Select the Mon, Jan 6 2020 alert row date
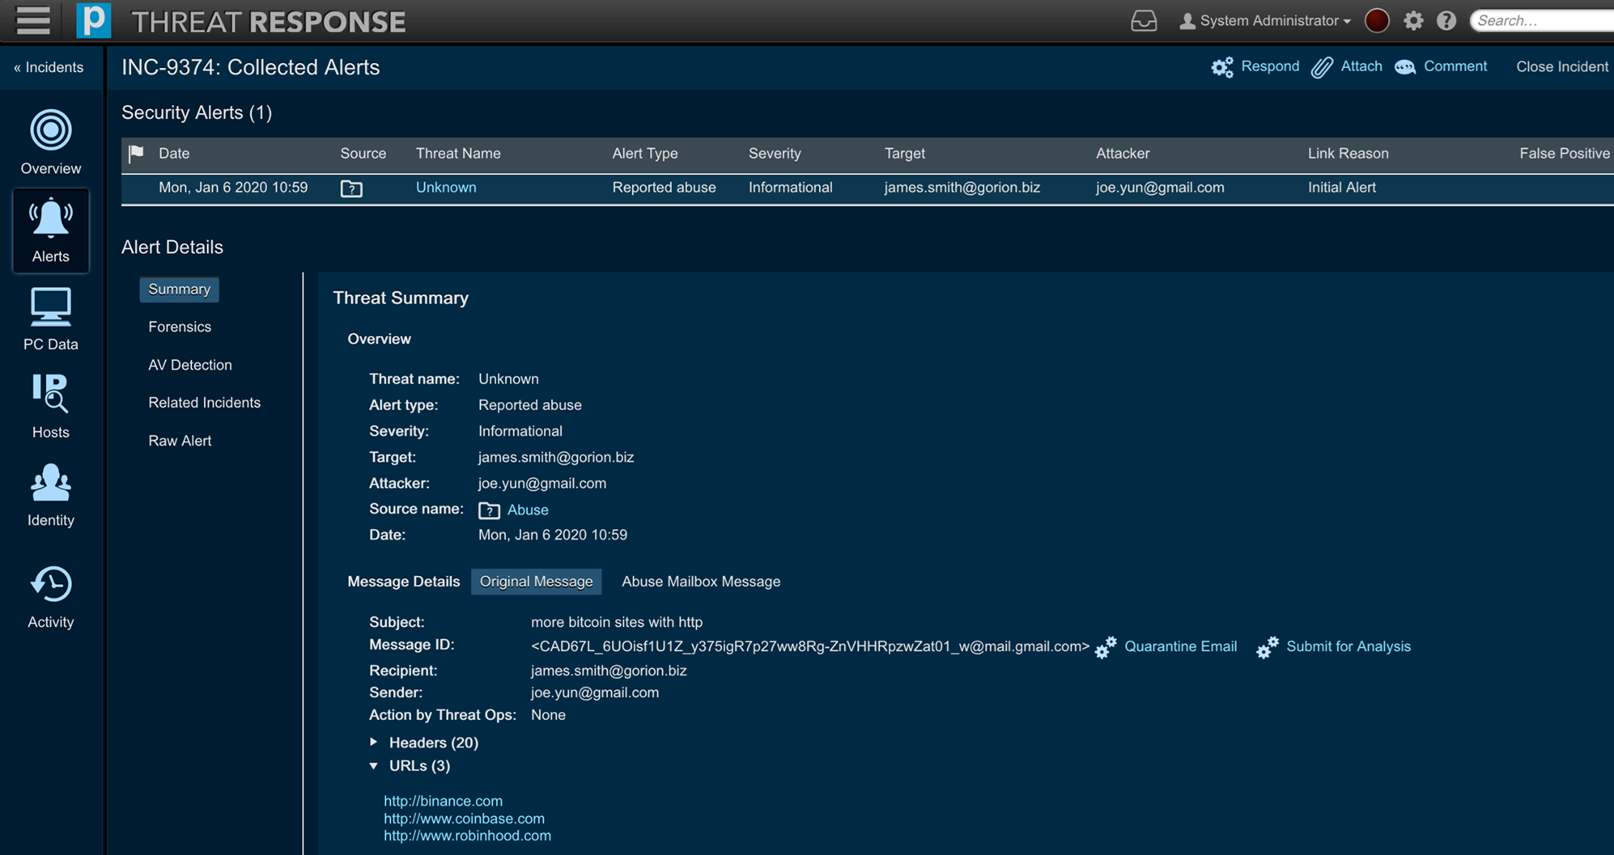The width and height of the screenshot is (1614, 855). 233,187
